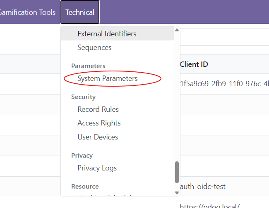Open the Sequences menu entry

pyautogui.click(x=94, y=47)
